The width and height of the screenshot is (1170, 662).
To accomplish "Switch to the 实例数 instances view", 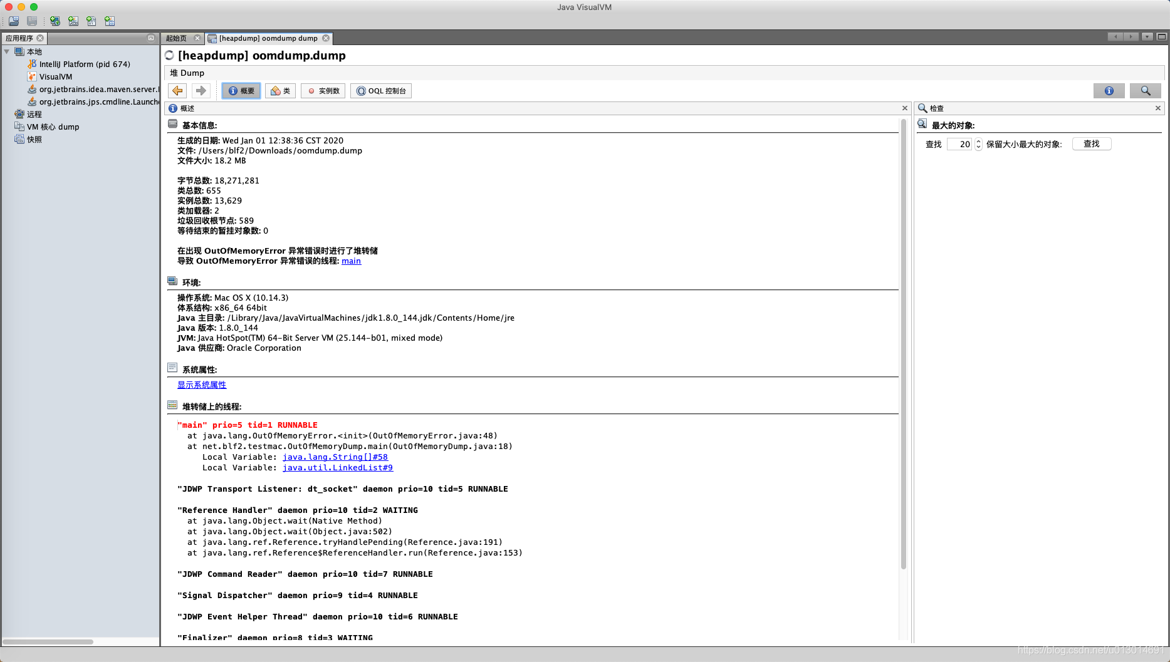I will [323, 91].
